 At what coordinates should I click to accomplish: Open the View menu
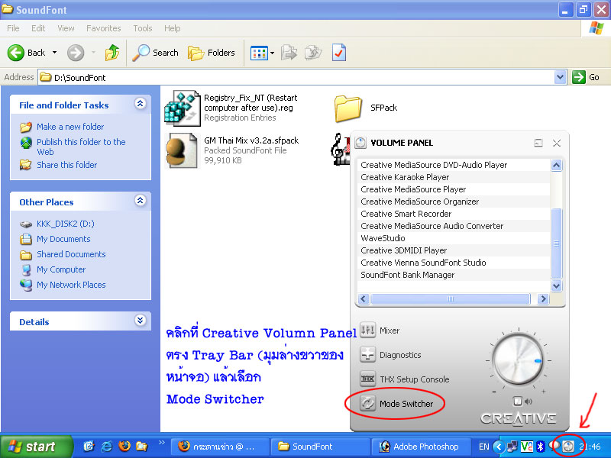click(x=66, y=28)
